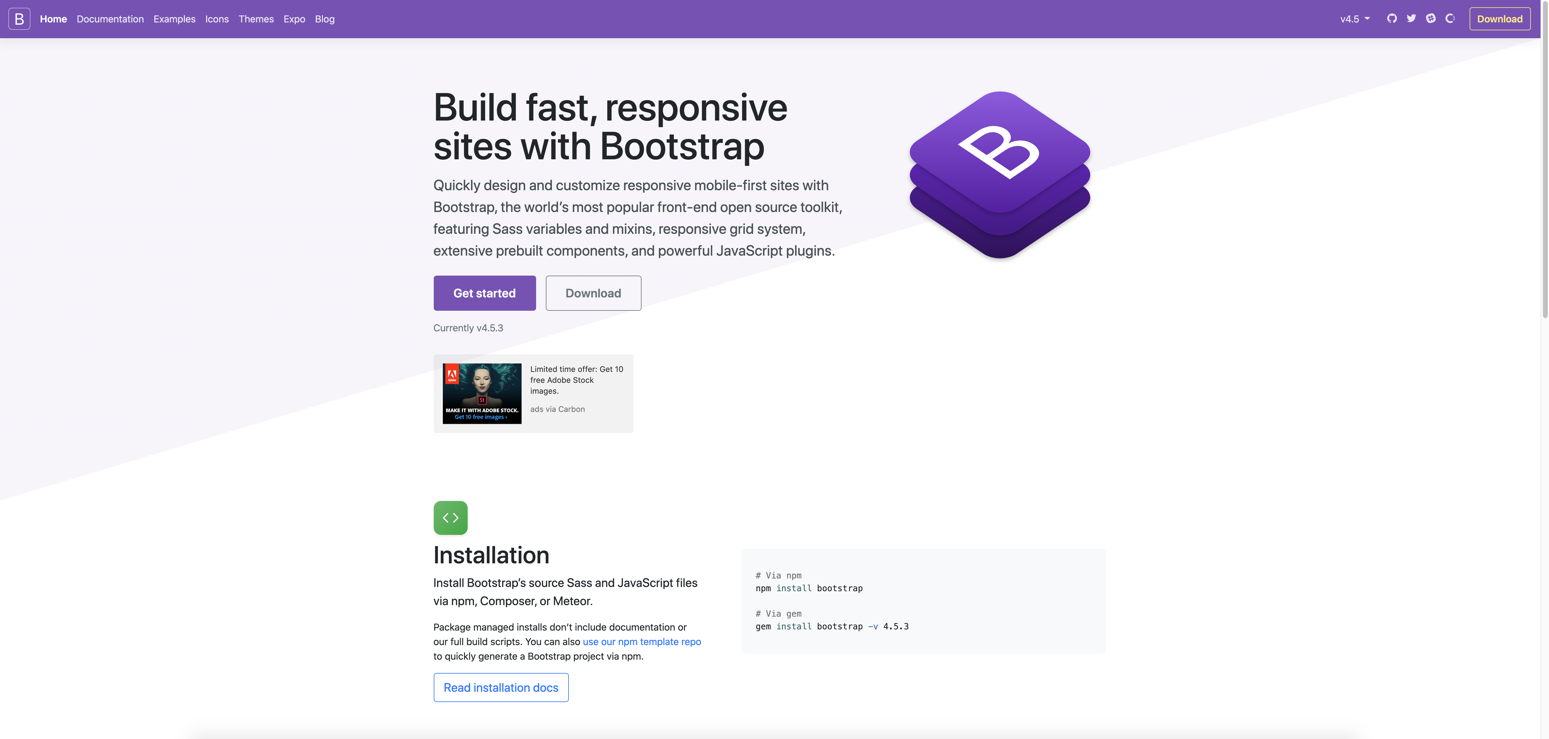Open the Twitter bird icon link
Screen dimensions: 1549x739
click(1411, 19)
